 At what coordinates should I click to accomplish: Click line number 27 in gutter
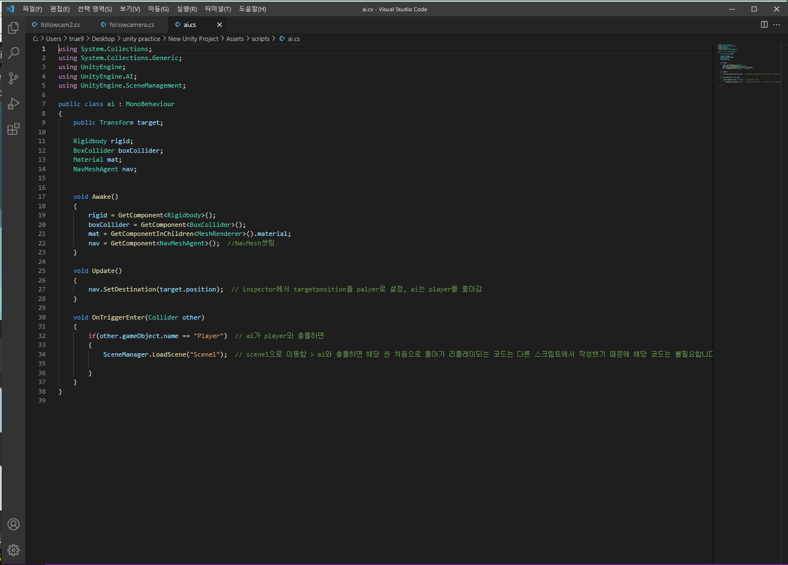pos(42,289)
